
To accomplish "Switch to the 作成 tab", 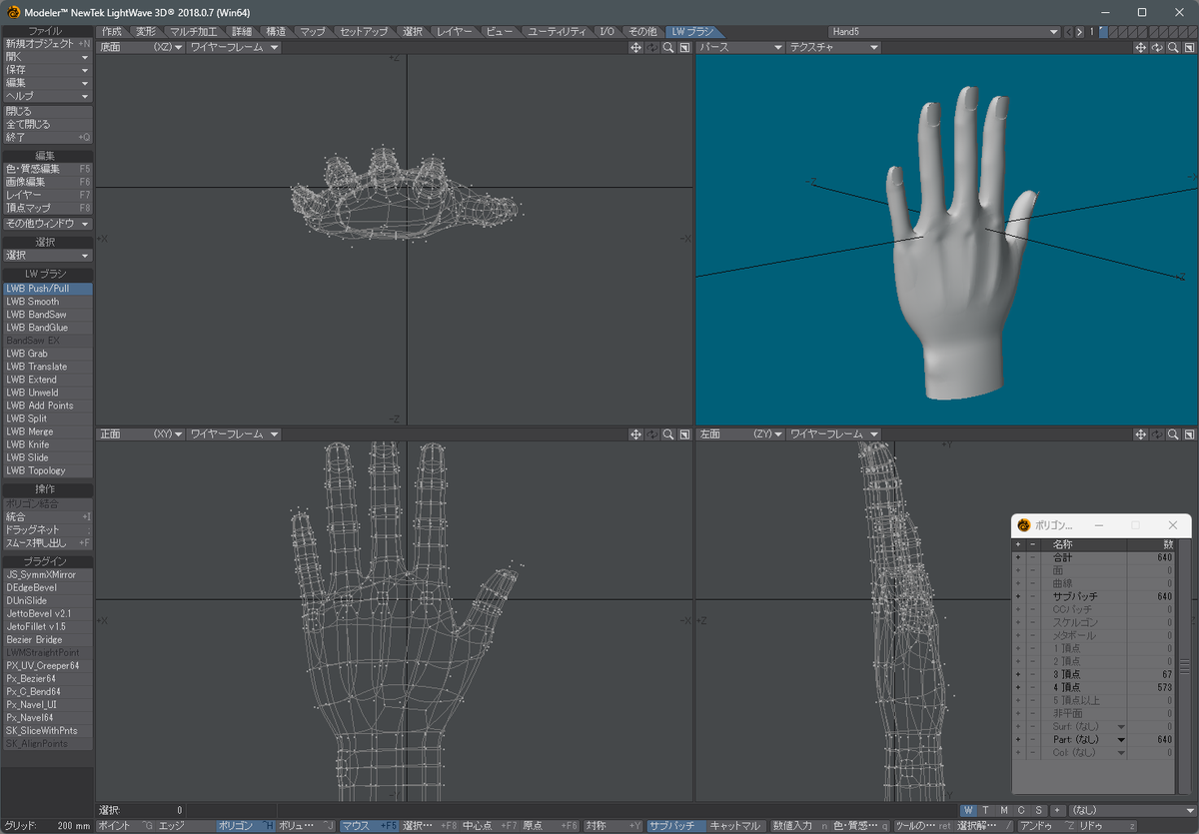I will [x=112, y=32].
